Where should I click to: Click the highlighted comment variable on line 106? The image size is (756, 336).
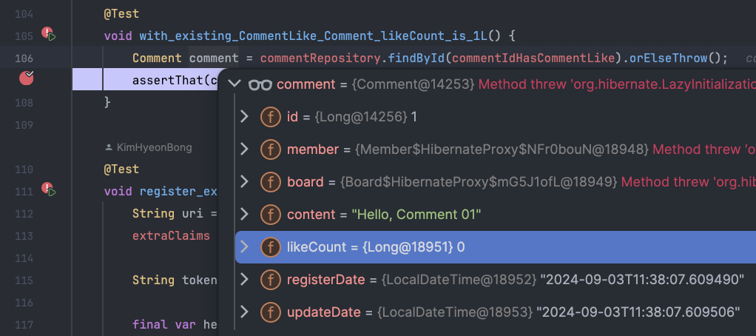coord(214,58)
